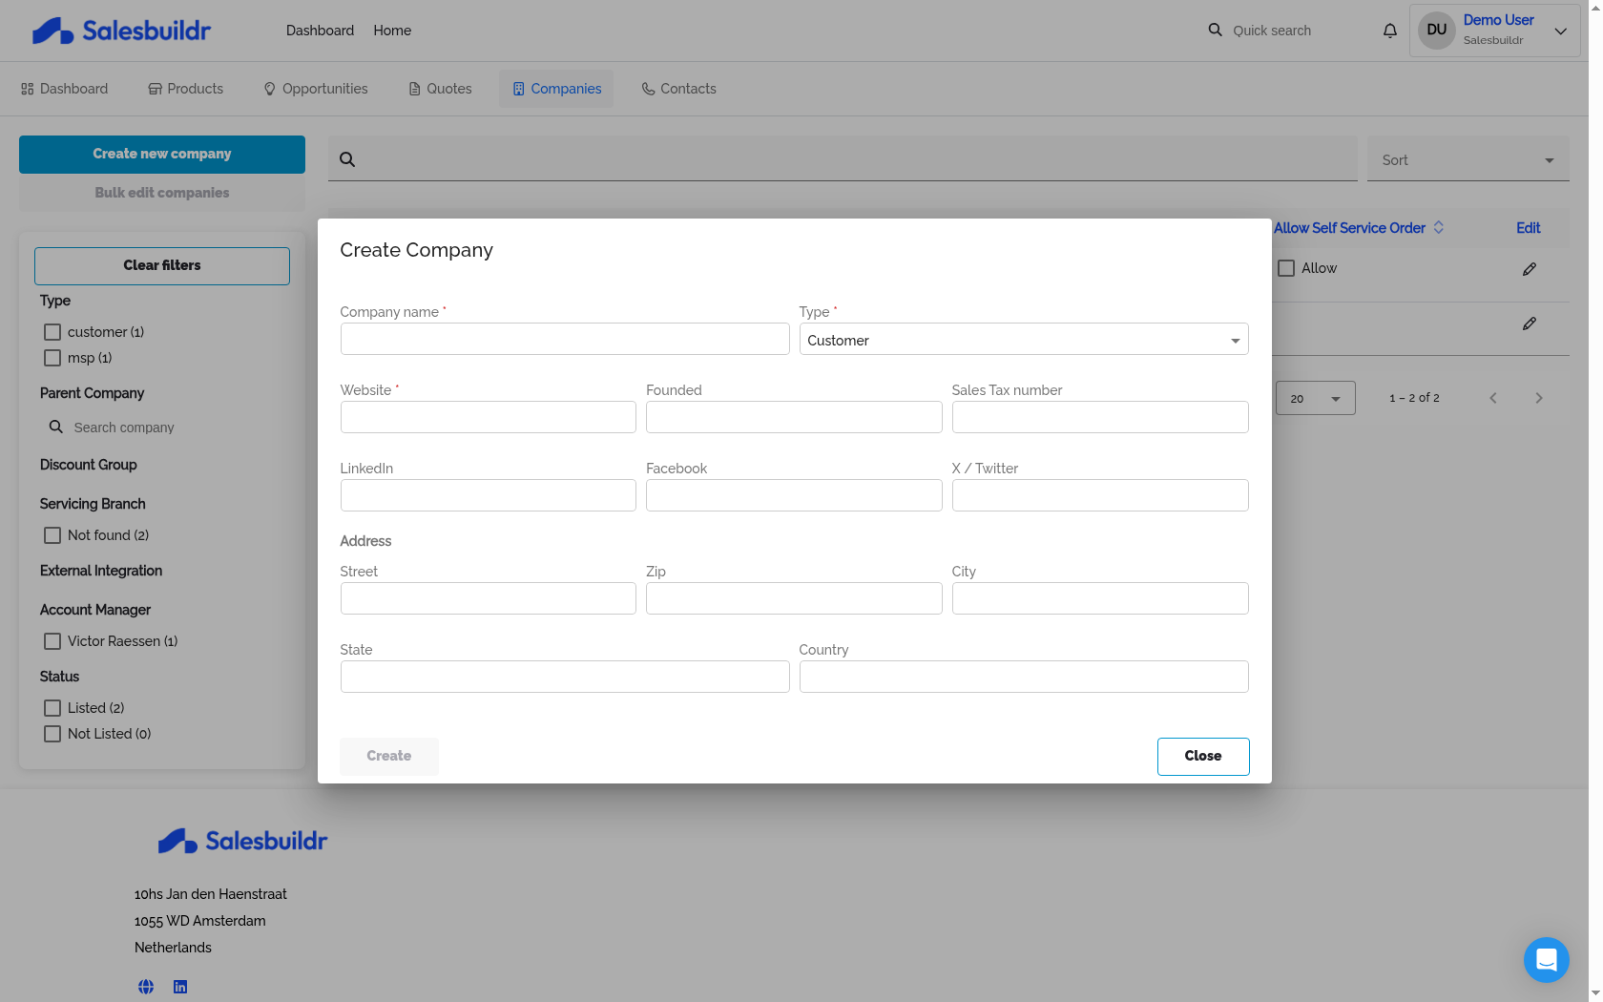Focus the Website field
This screenshot has height=1002, width=1603.
pyautogui.click(x=489, y=417)
